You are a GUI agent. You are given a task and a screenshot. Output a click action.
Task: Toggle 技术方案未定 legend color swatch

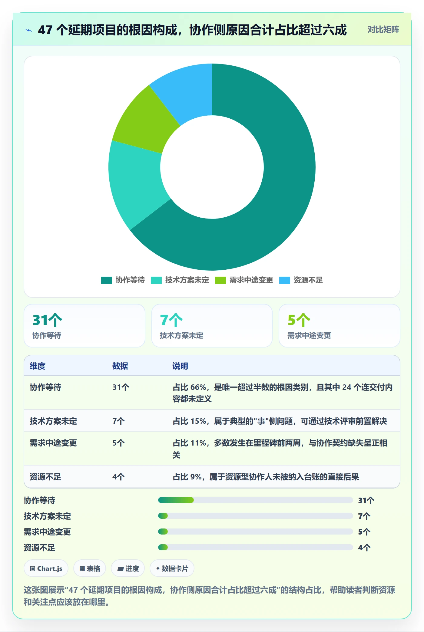pos(156,280)
